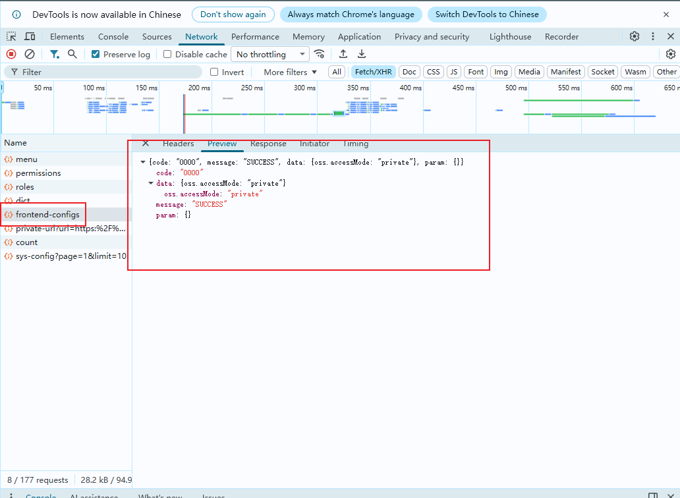Click the filter funnel icon
Viewport: 680px width, 498px height.
[x=55, y=55]
